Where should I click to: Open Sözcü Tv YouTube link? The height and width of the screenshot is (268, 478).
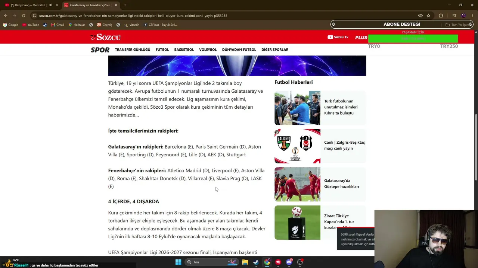(338, 37)
